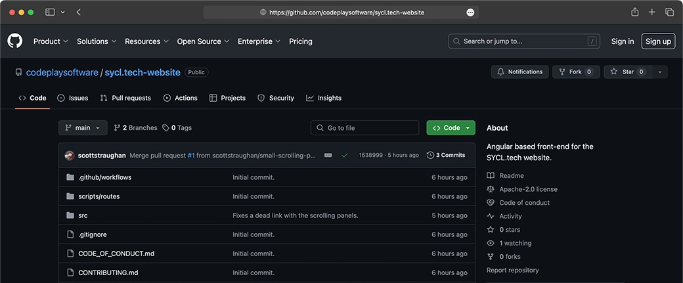Open scottstraughan avatar image
This screenshot has width=683, height=283.
(x=70, y=156)
